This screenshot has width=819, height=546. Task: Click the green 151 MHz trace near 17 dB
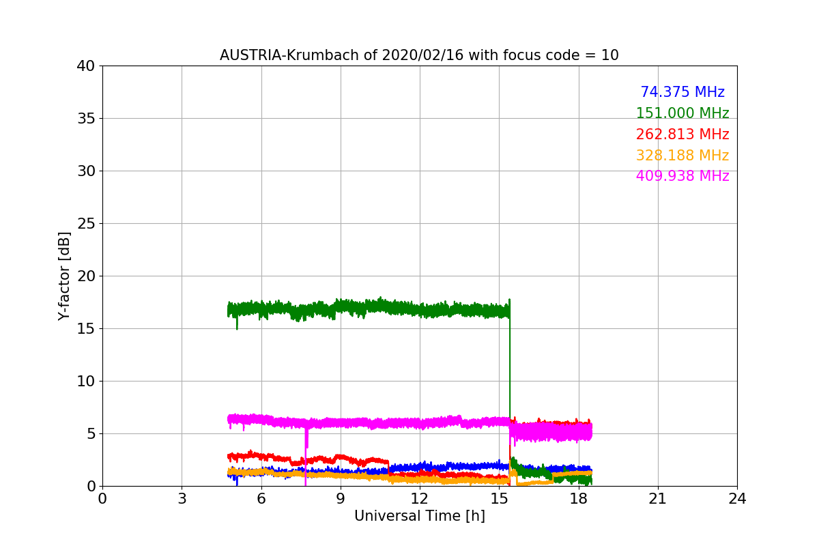tap(369, 308)
